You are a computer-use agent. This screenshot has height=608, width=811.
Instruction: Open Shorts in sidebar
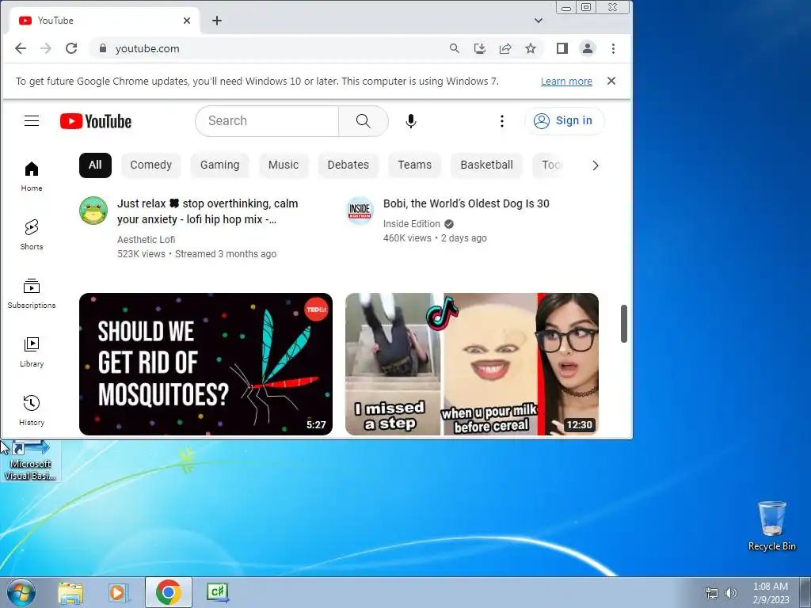[32, 234]
